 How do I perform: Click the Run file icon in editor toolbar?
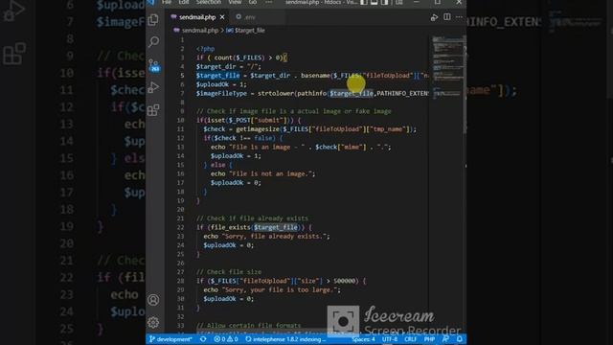pyautogui.click(x=434, y=17)
